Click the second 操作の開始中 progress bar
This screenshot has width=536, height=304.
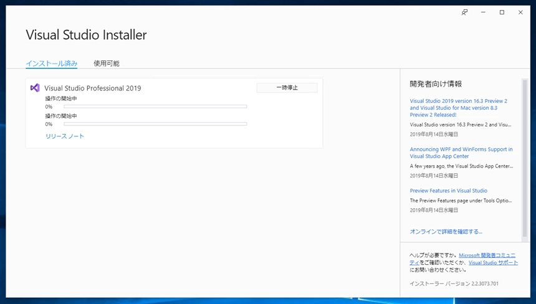click(x=155, y=124)
